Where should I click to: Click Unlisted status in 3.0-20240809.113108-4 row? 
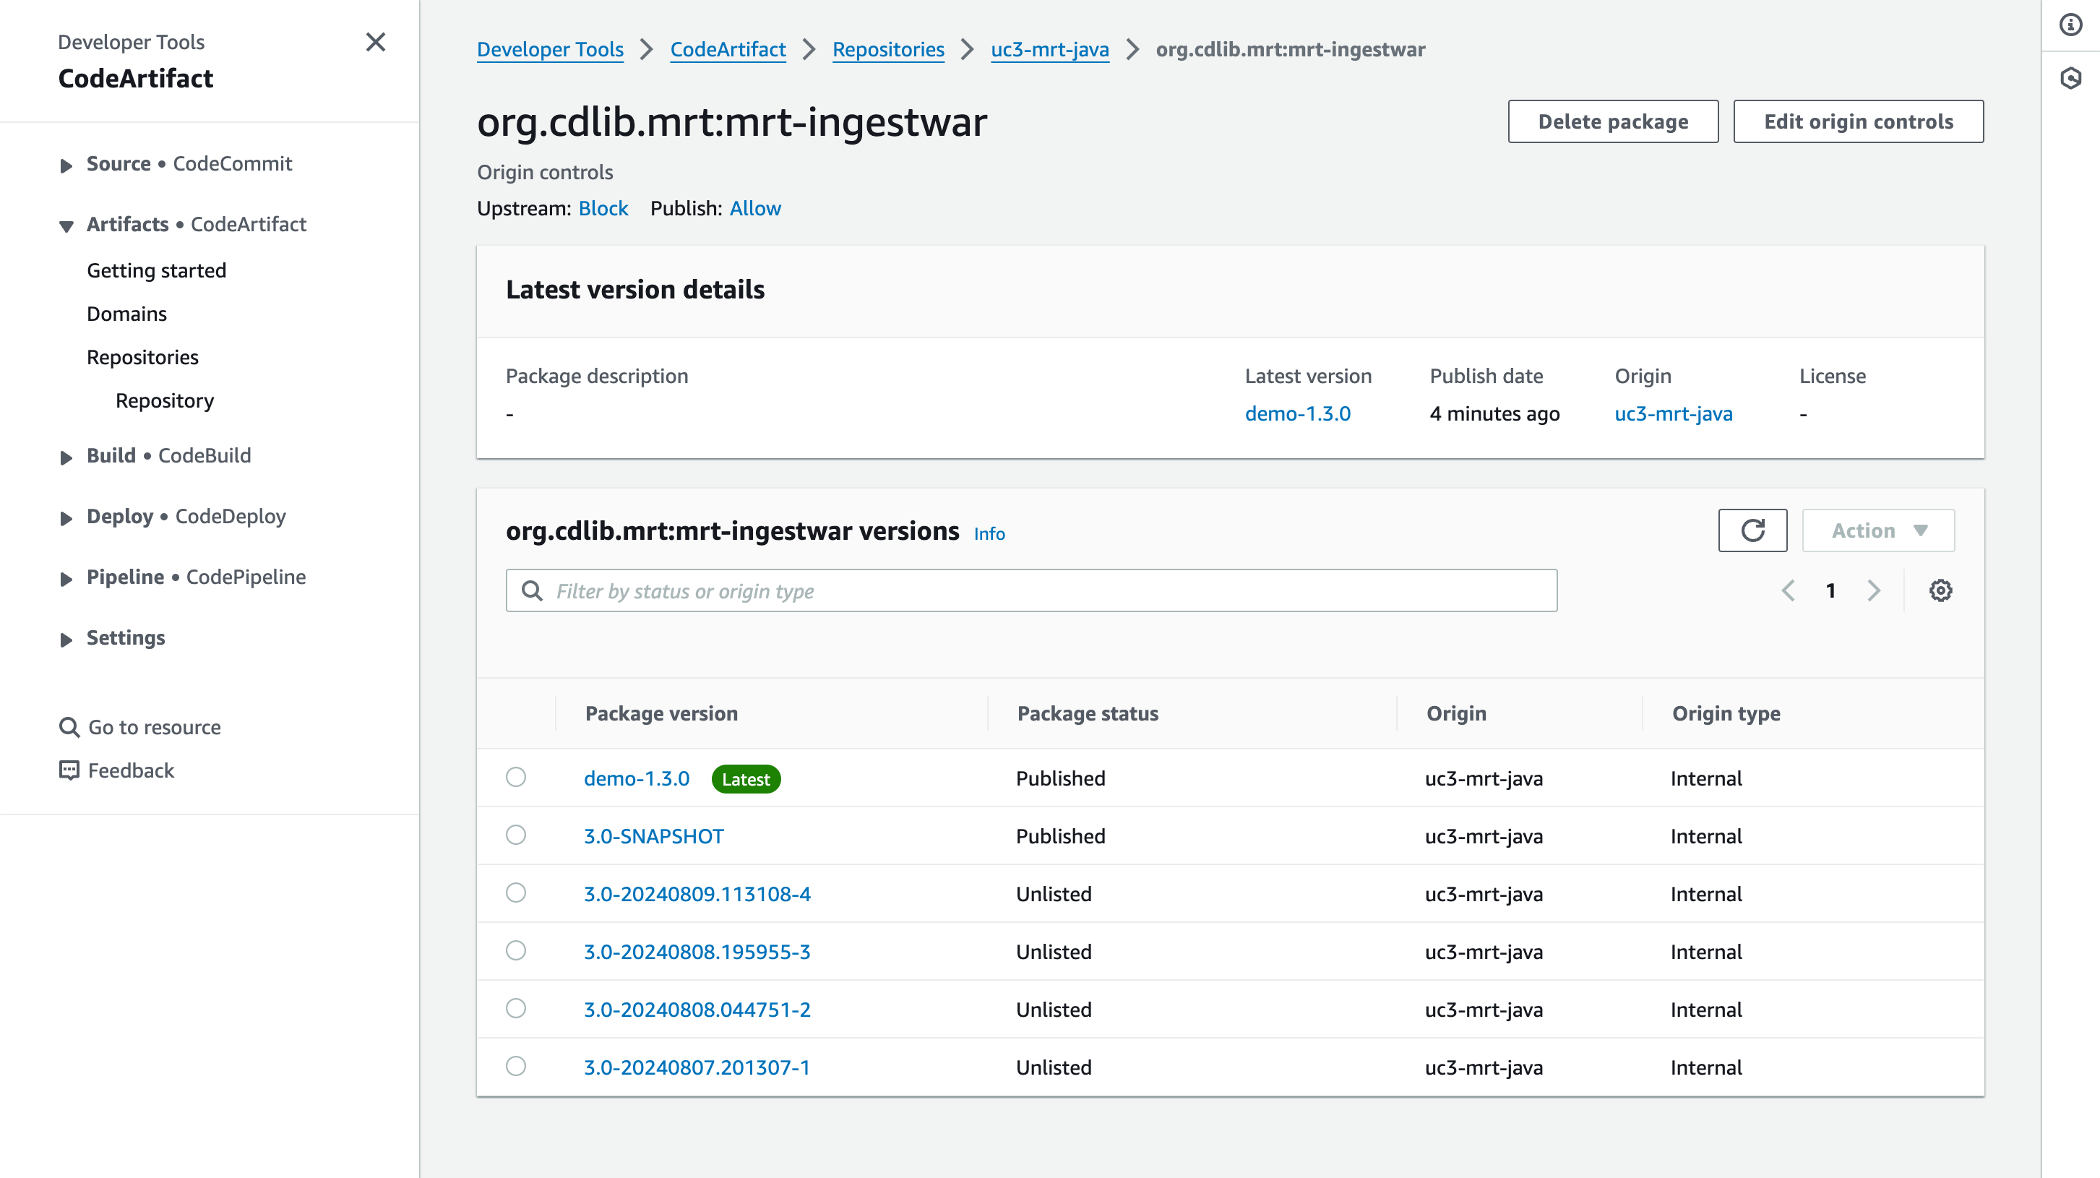click(1054, 894)
